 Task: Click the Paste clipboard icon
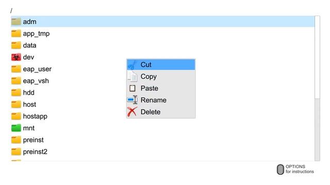tap(133, 88)
